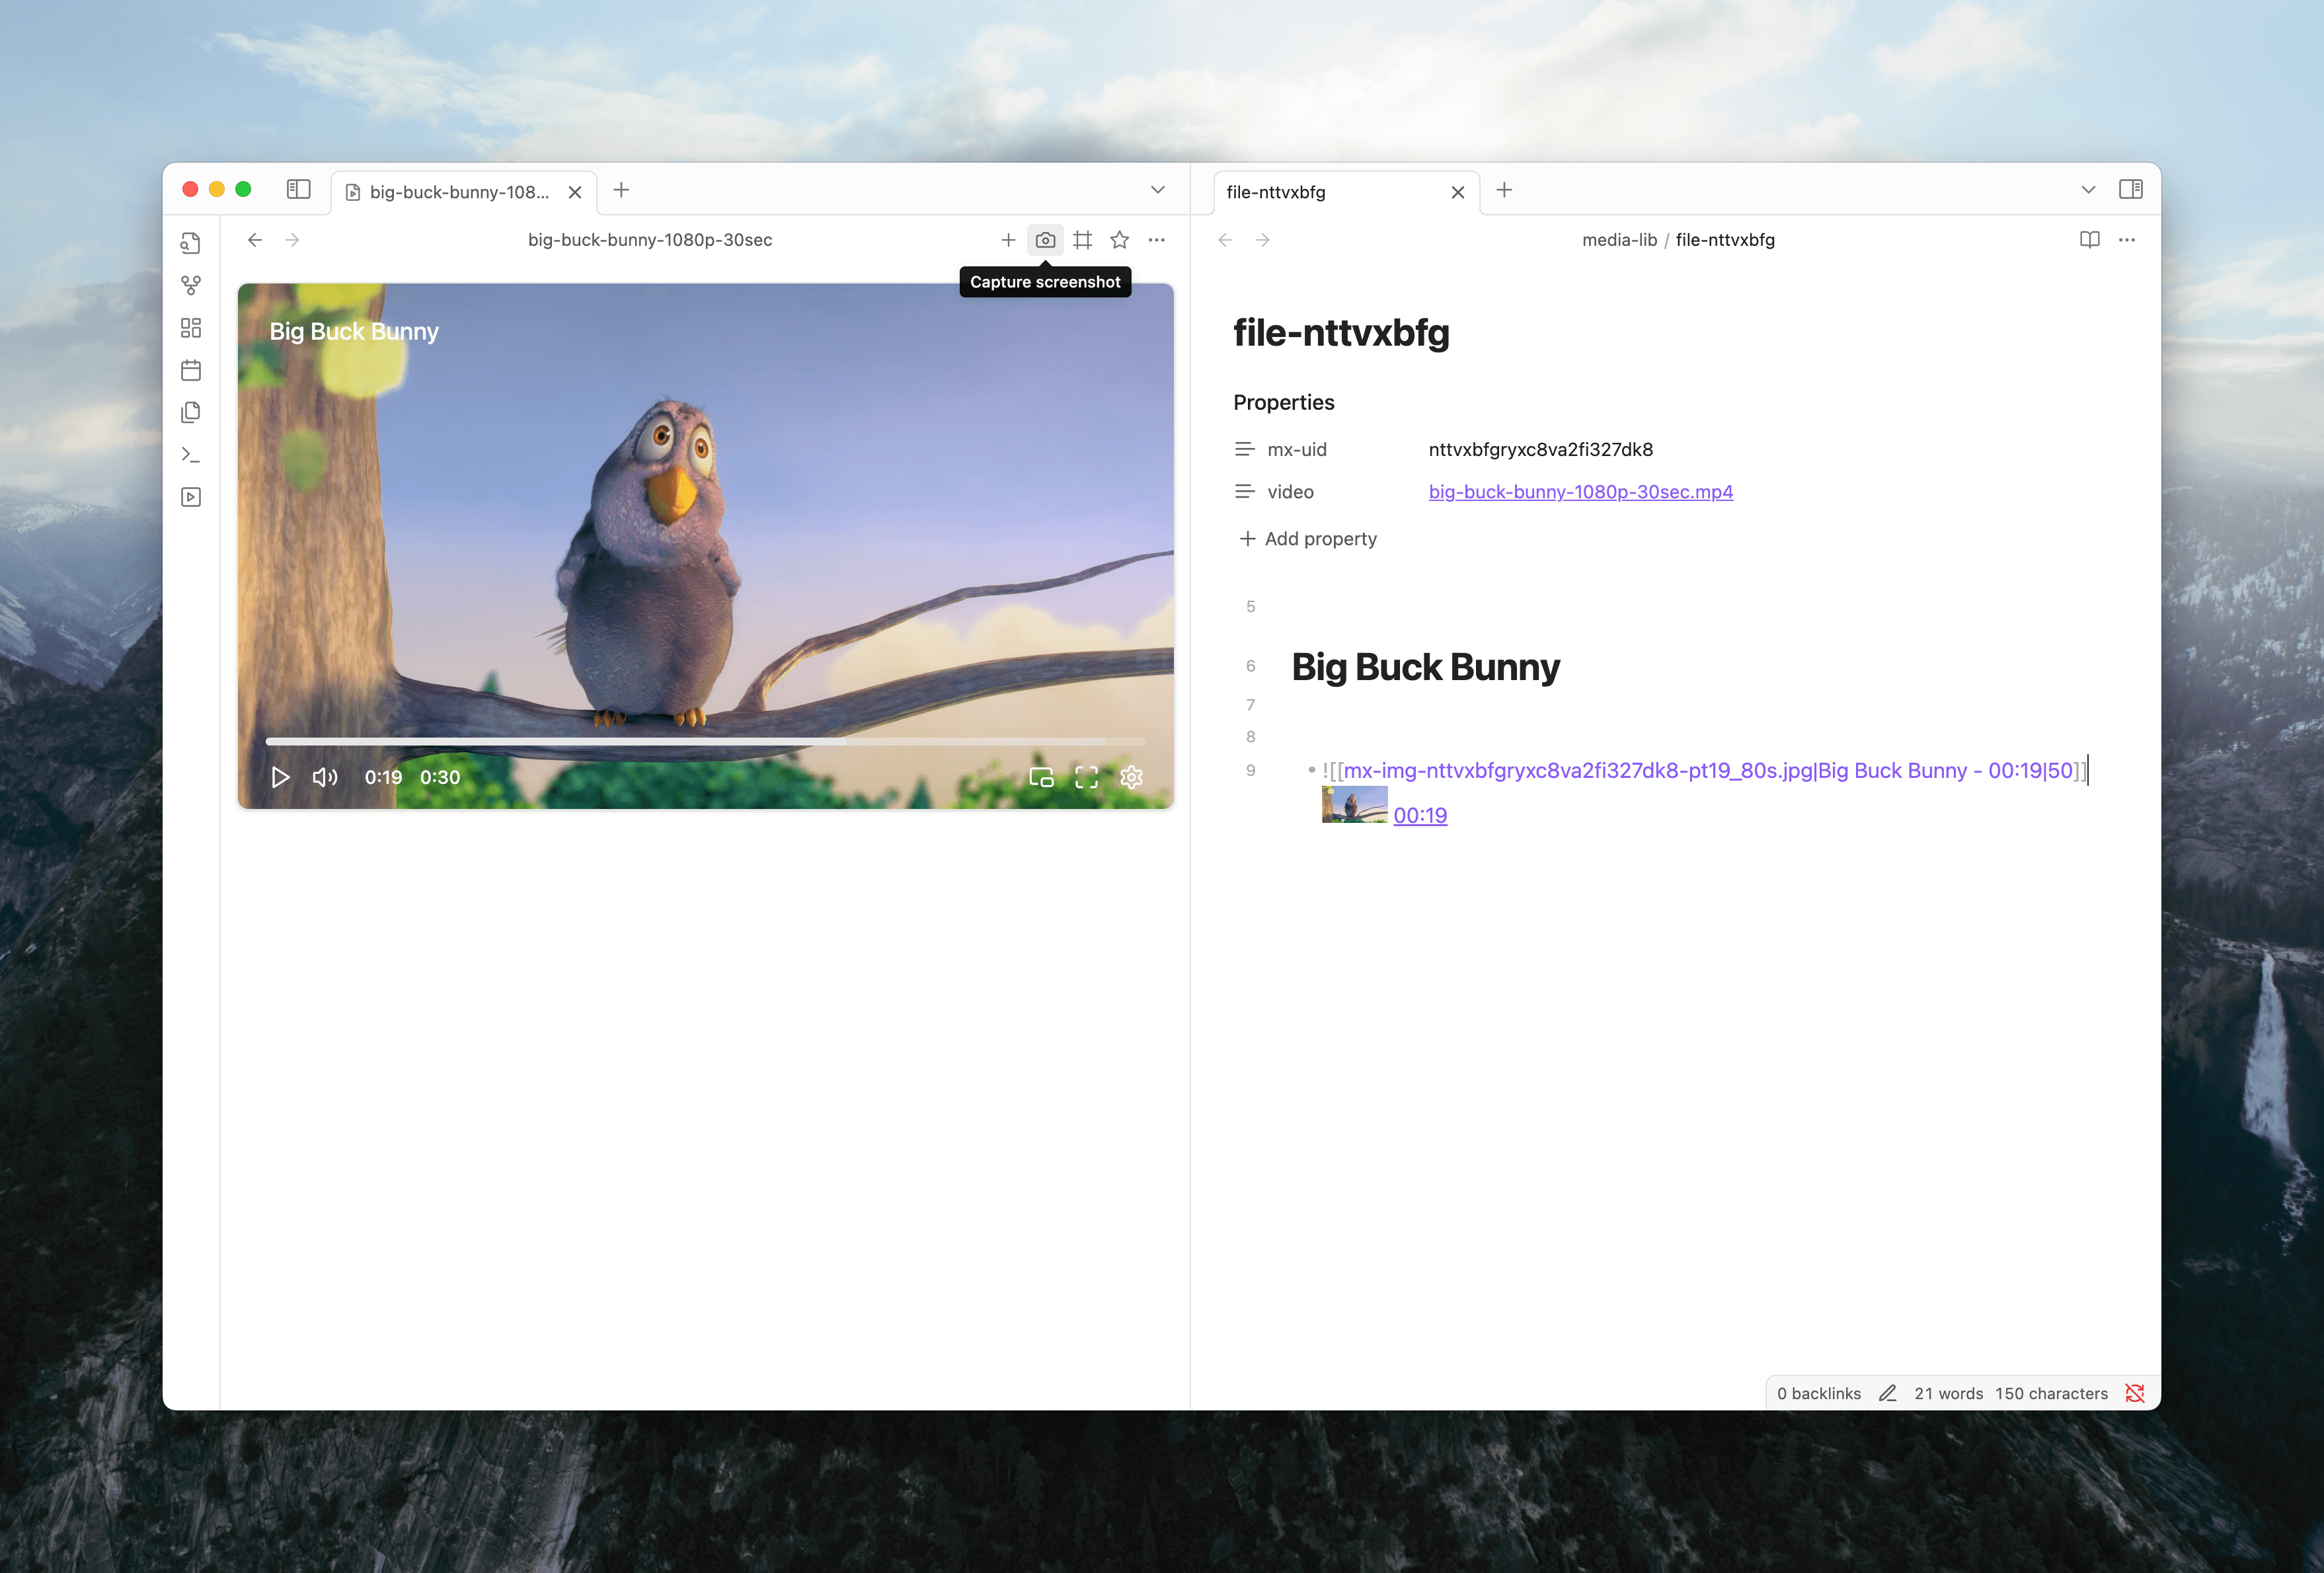The width and height of the screenshot is (2324, 1573).
Task: Expand the left pane tab list chevron
Action: 1157,190
